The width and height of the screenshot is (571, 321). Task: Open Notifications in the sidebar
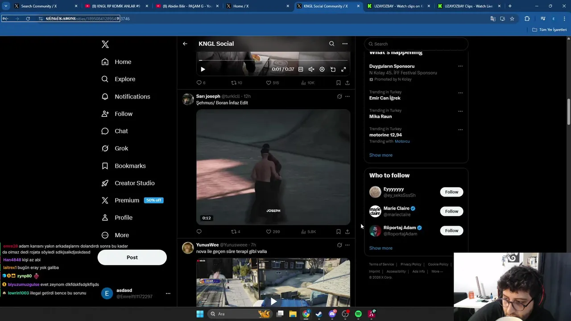point(126,96)
